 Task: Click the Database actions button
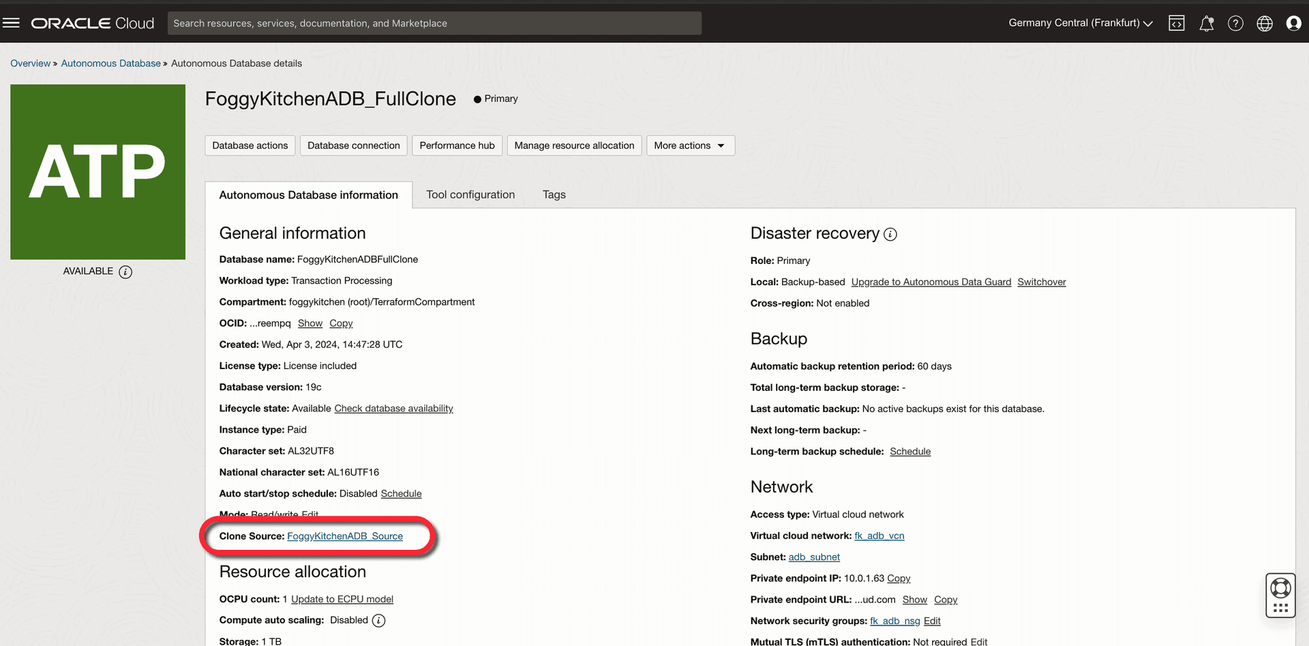click(x=250, y=145)
